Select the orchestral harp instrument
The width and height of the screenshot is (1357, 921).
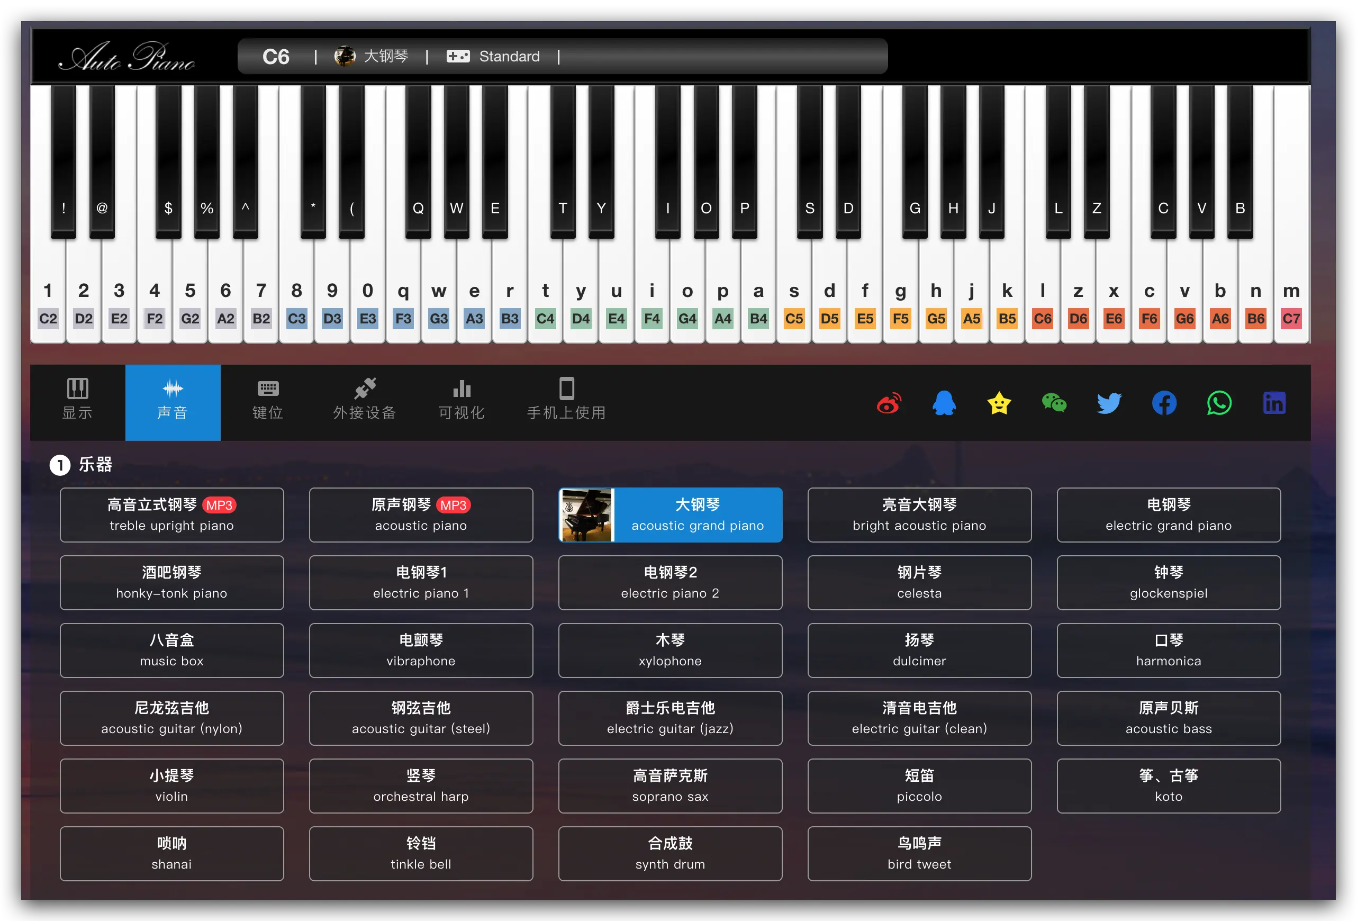point(421,785)
